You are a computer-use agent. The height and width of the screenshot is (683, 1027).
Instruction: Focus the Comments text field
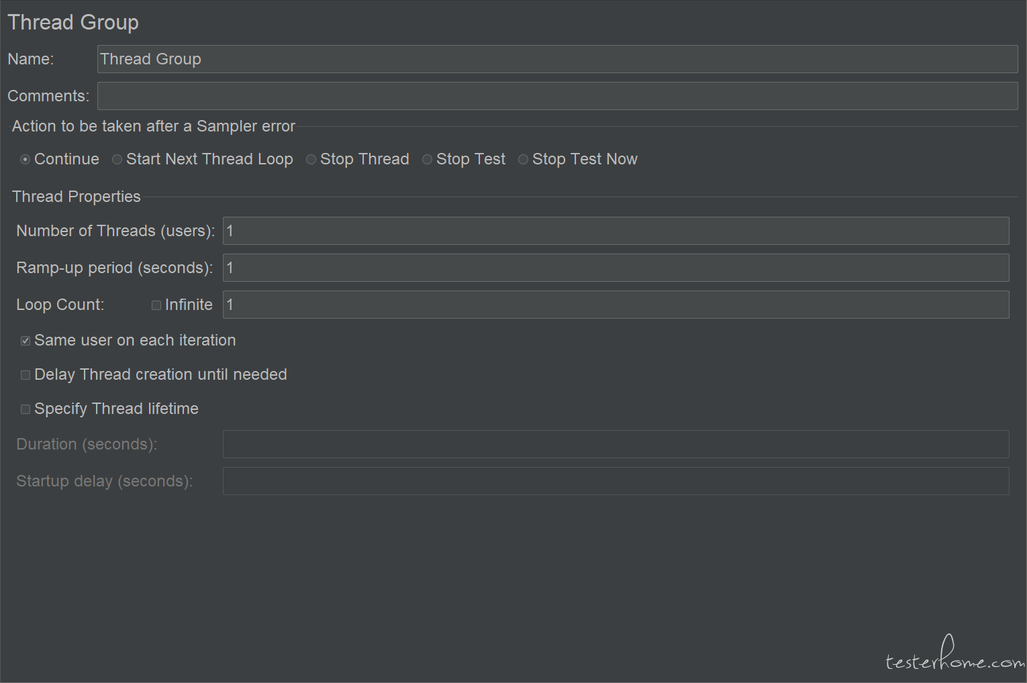pos(557,96)
